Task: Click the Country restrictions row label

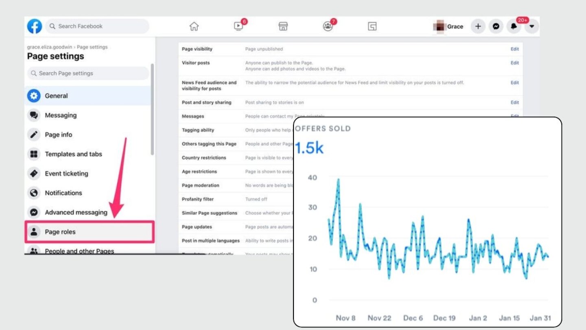Action: tap(204, 158)
